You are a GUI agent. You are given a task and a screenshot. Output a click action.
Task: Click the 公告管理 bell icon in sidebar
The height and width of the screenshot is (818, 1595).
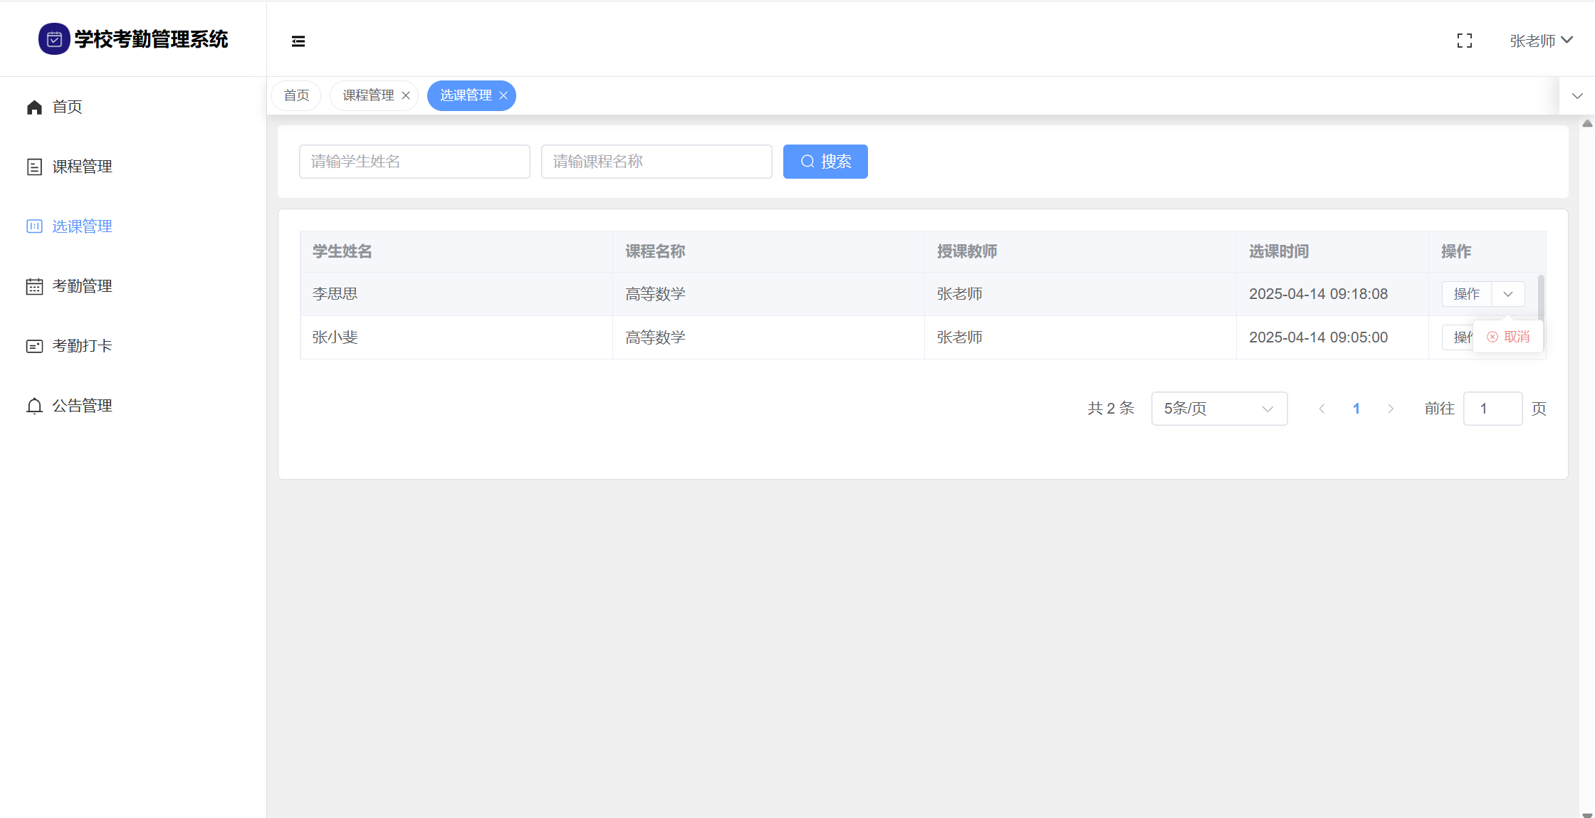coord(34,406)
